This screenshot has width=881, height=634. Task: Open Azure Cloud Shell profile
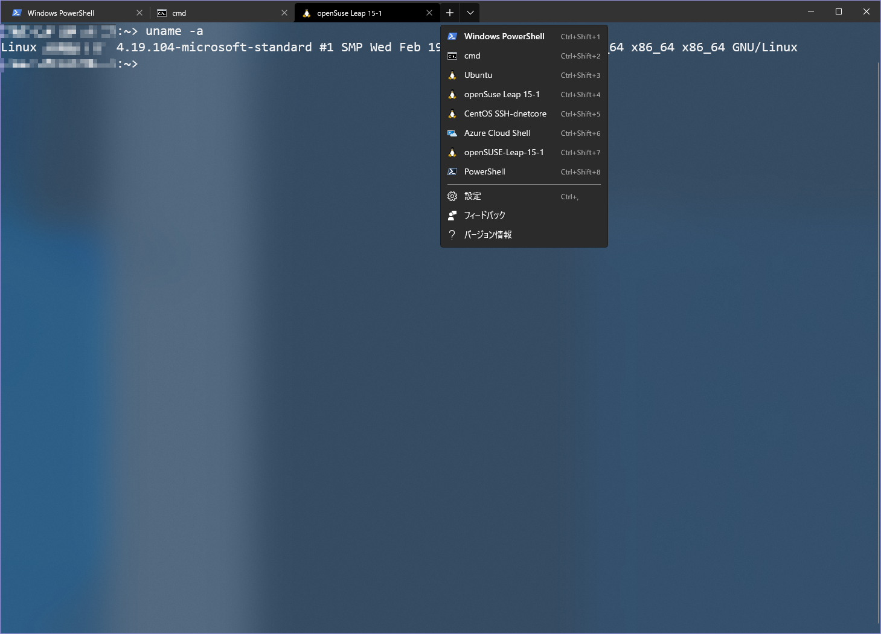click(x=524, y=133)
